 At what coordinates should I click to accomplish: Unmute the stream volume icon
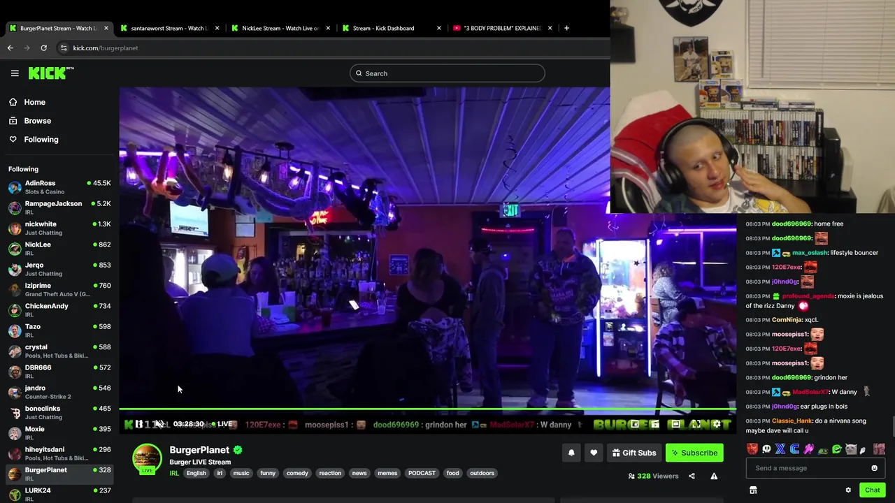[159, 424]
